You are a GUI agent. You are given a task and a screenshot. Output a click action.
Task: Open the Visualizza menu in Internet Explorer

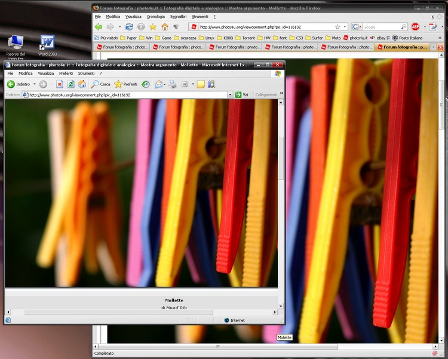point(46,73)
